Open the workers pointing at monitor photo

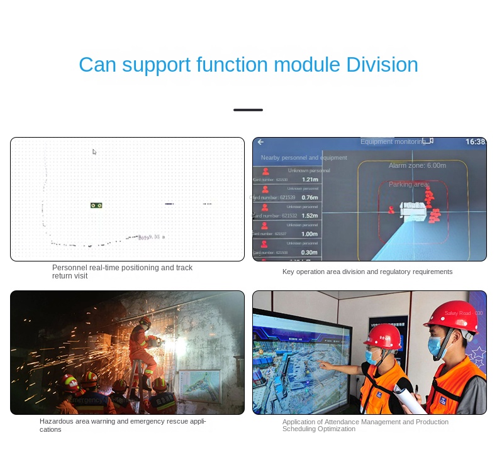pyautogui.click(x=369, y=353)
